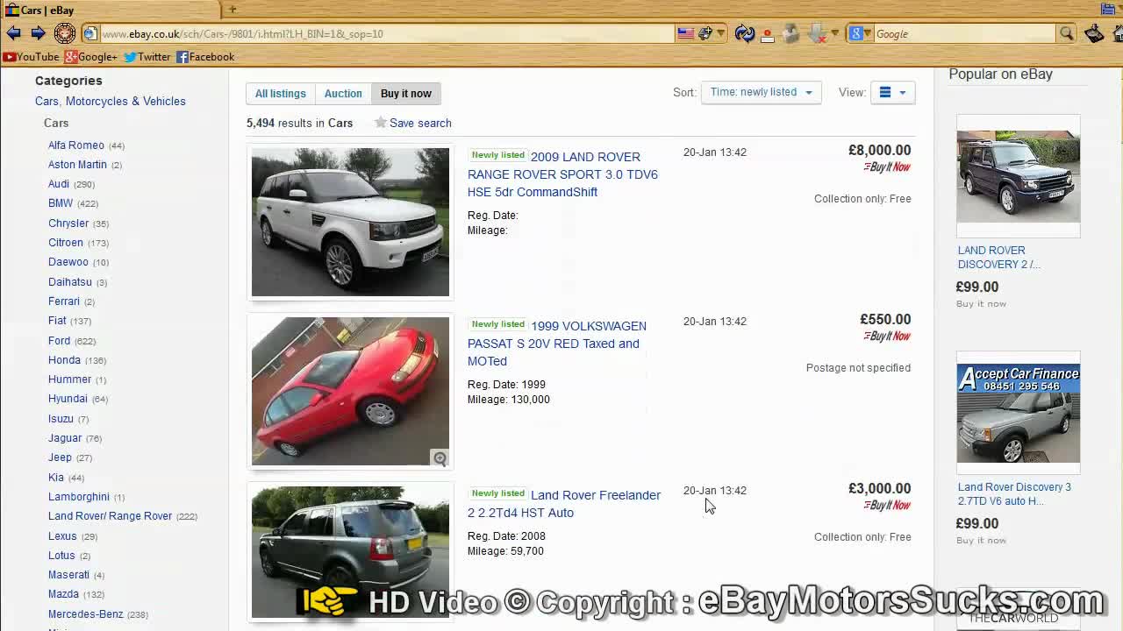Open LAND ROVER DISCOVERY 2 sidebar link
Image resolution: width=1123 pixels, height=631 pixels.
pos(999,258)
